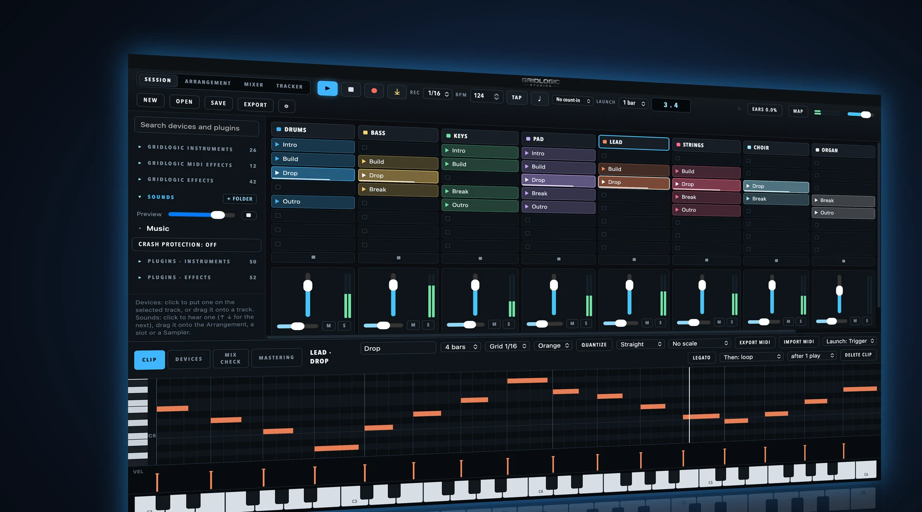The image size is (922, 512).
Task: Open the eye-shaped view settings button
Action: [286, 106]
